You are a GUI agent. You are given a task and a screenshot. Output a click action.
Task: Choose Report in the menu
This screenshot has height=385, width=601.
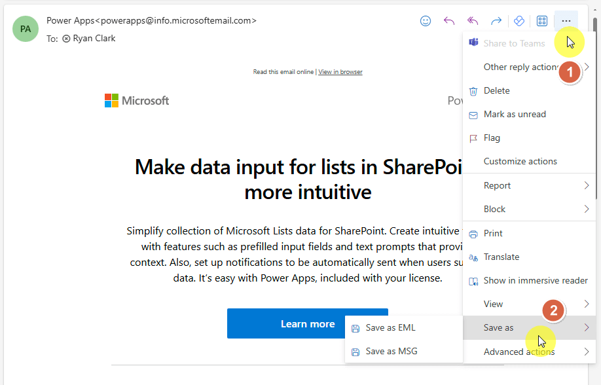pos(529,185)
